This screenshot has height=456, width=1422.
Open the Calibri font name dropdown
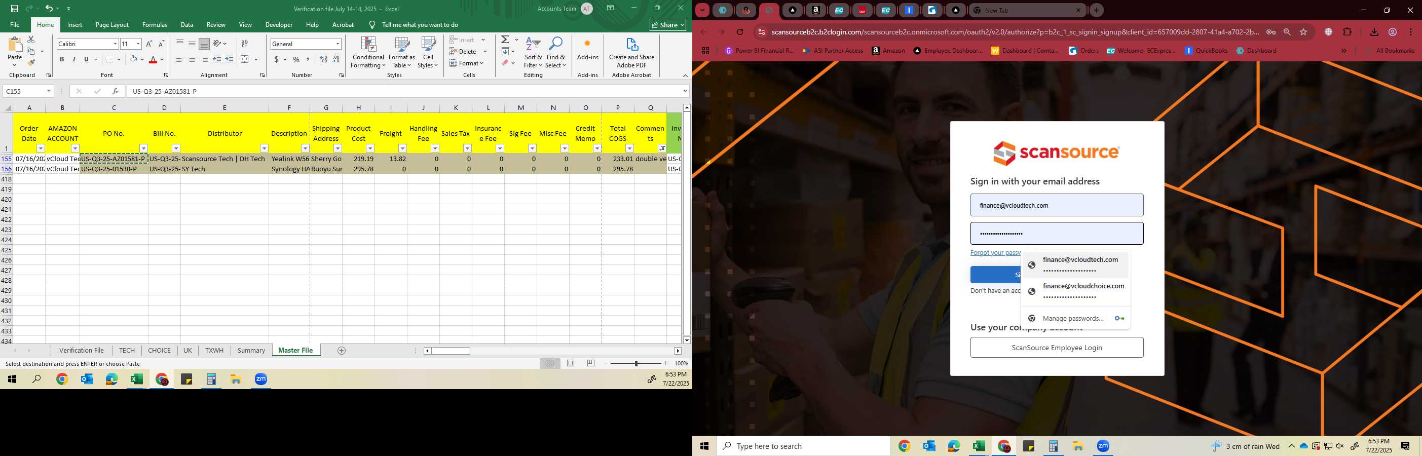(115, 44)
